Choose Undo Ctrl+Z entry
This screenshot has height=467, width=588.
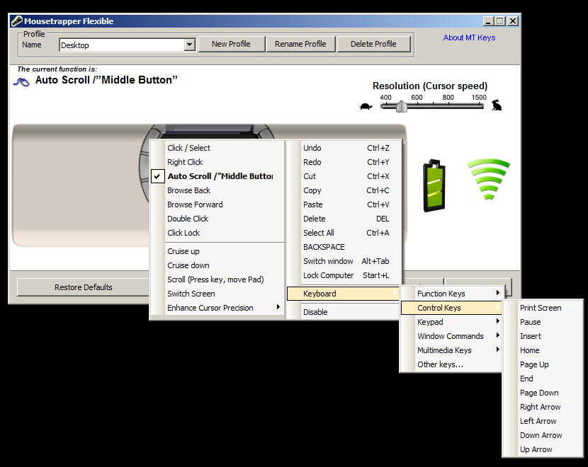pyautogui.click(x=344, y=148)
